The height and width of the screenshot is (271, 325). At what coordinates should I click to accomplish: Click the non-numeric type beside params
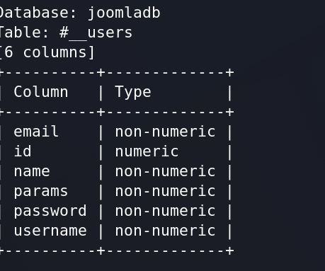point(165,191)
